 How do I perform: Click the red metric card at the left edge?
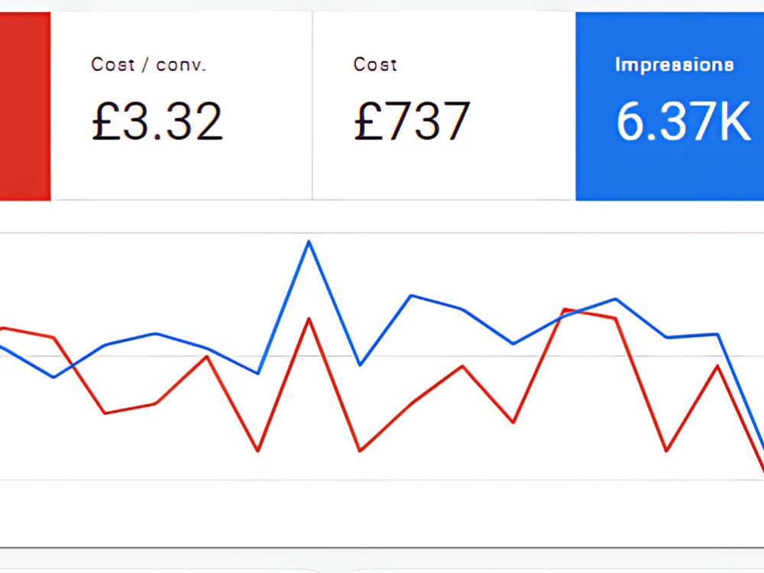coord(25,105)
